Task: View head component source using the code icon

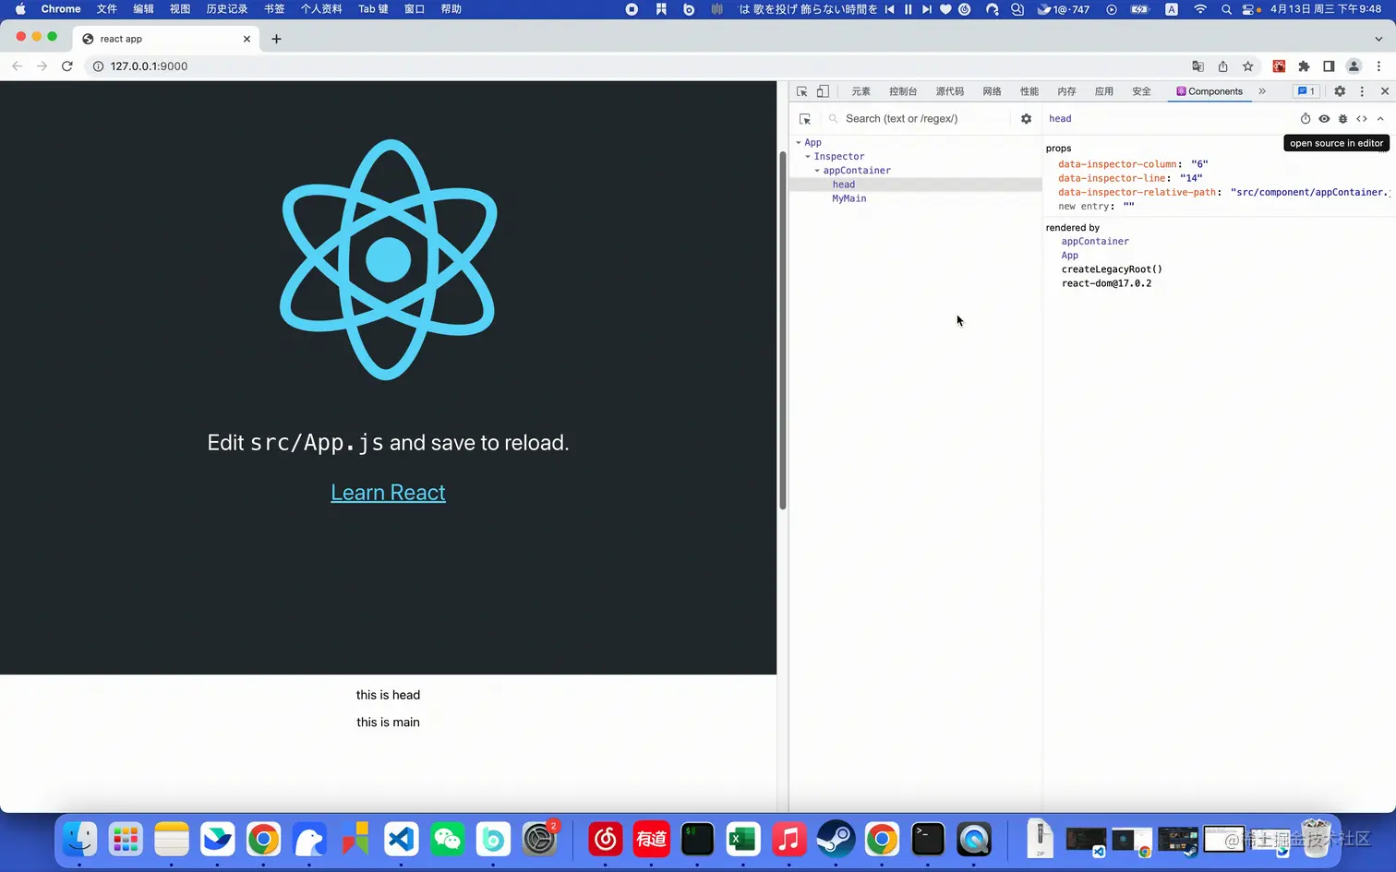Action: pyautogui.click(x=1362, y=118)
